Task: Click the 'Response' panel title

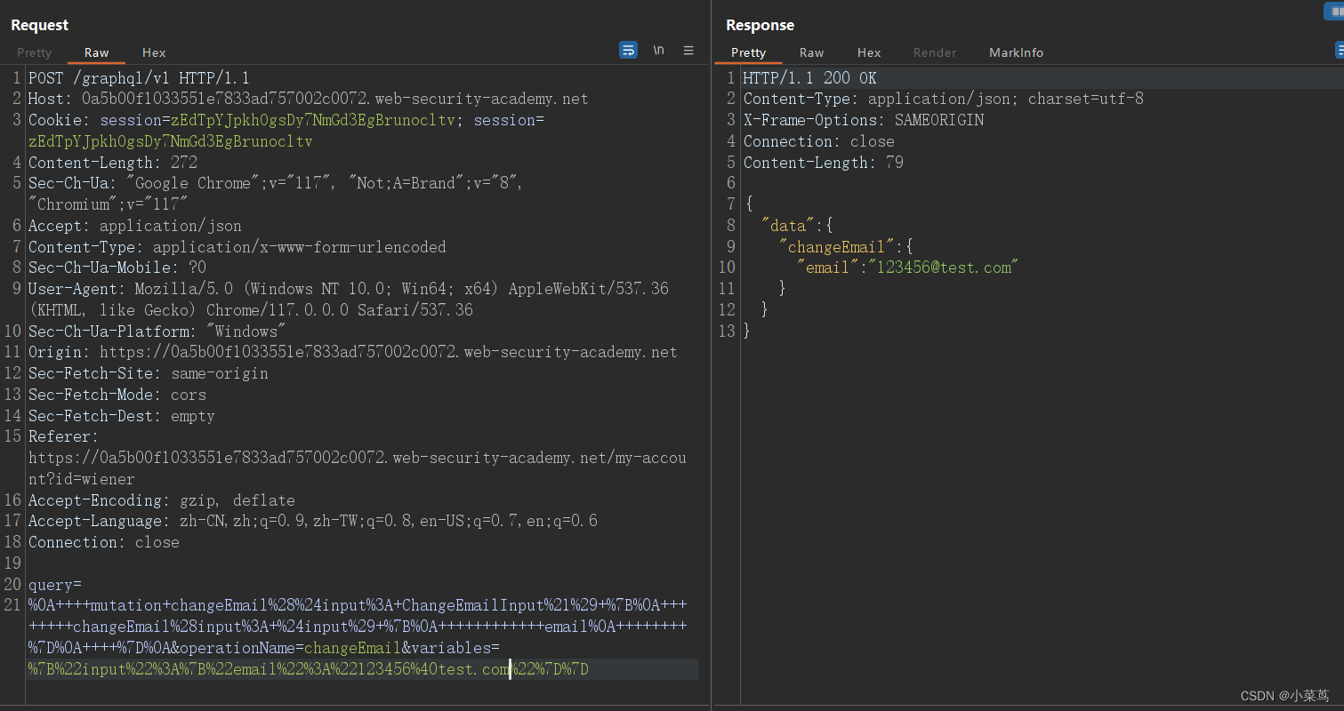Action: pyautogui.click(x=760, y=25)
